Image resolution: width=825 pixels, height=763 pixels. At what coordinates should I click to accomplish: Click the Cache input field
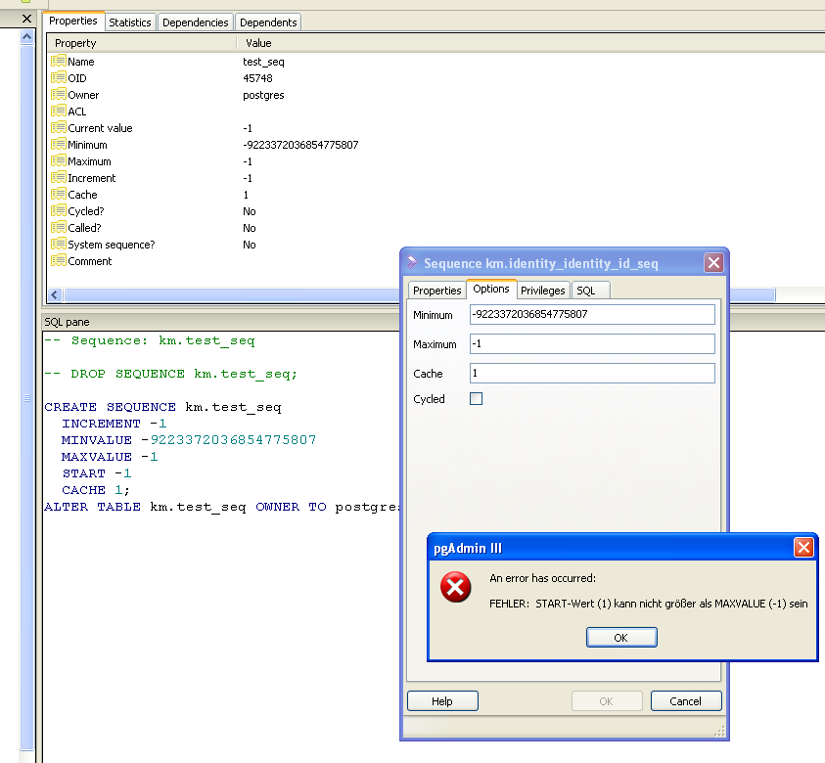click(591, 374)
